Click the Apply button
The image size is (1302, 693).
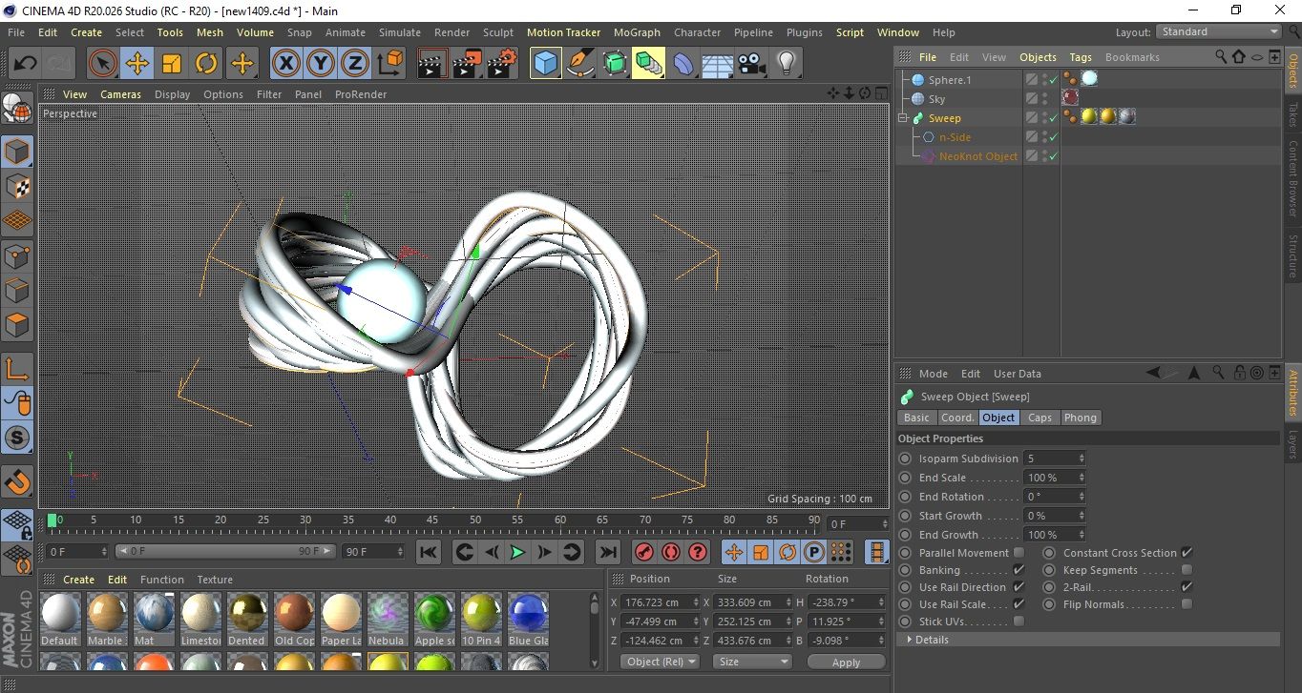point(846,662)
